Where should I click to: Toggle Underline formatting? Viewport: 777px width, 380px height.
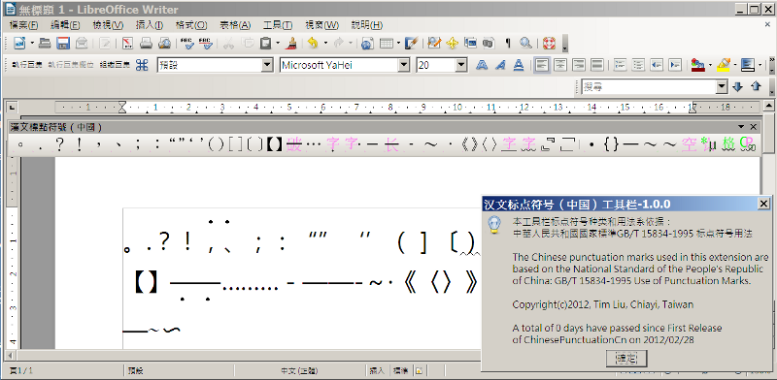tap(519, 65)
